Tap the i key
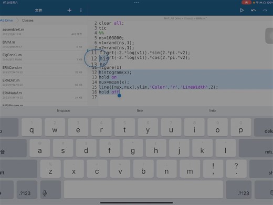 click(194, 127)
